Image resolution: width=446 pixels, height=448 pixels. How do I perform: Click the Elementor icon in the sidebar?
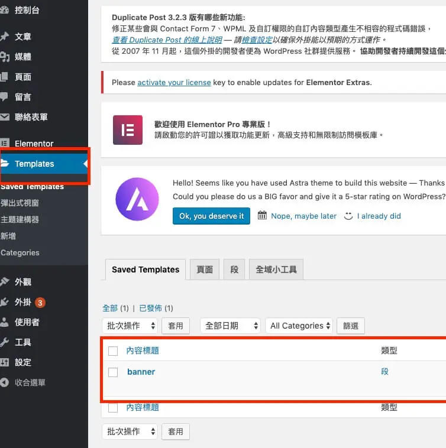4,143
